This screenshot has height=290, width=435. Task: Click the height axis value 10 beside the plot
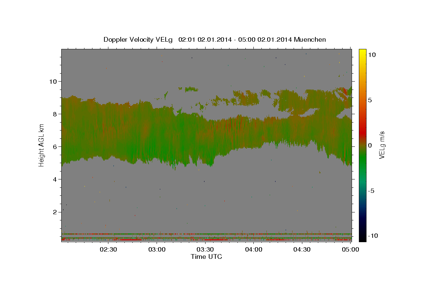(x=54, y=81)
